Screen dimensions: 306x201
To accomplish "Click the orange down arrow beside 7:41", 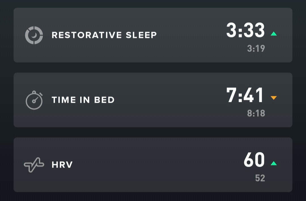I will tap(273, 98).
